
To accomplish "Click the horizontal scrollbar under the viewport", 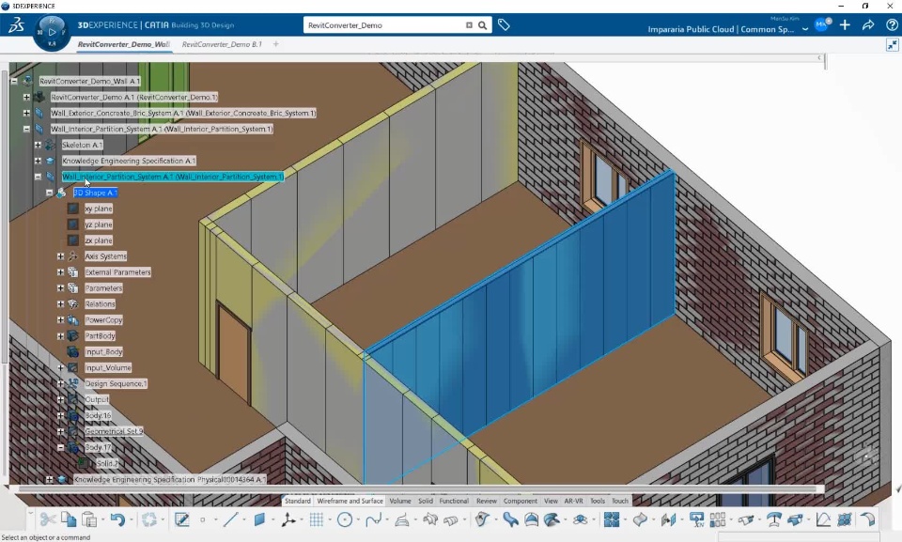I will tap(416, 489).
